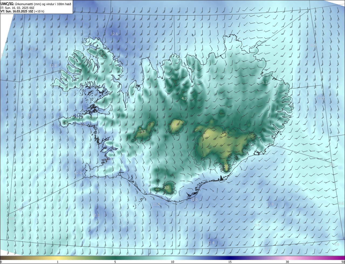The image size is (345, 264).
Task: Click the 5.0 value on the map
Action: 103,52
